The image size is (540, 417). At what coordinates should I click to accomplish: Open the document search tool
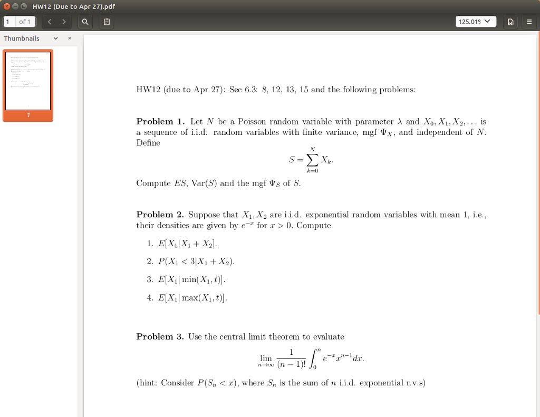click(x=85, y=22)
